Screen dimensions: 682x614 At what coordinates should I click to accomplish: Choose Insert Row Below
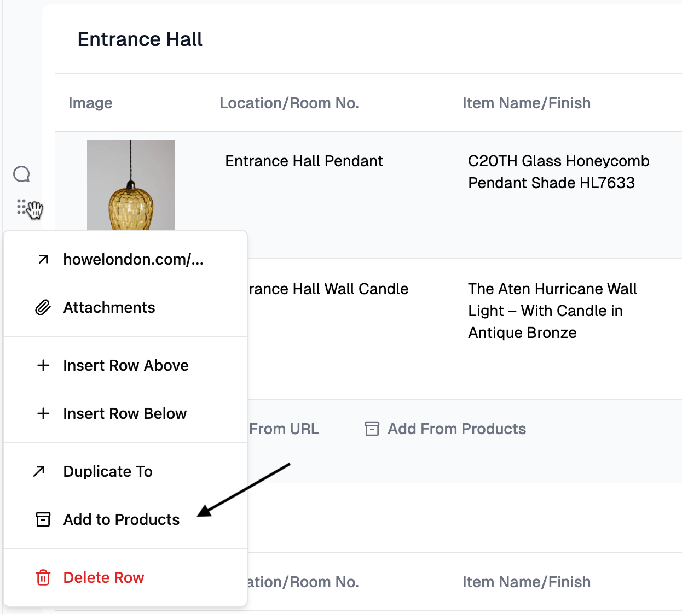point(125,413)
